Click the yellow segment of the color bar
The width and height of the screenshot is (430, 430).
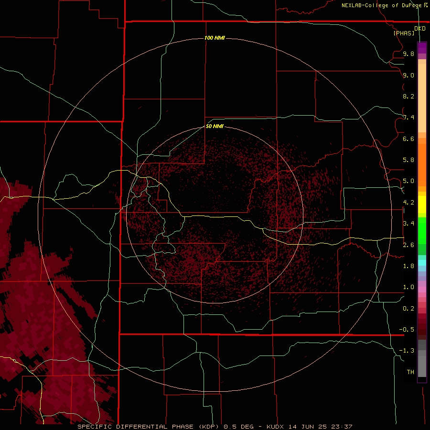tap(422, 204)
